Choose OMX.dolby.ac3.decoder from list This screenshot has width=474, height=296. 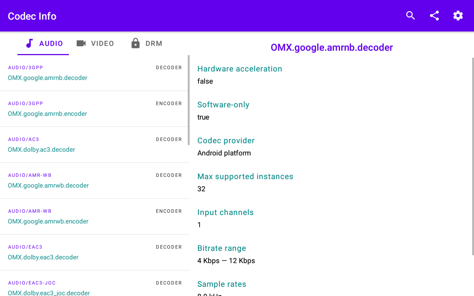click(41, 149)
